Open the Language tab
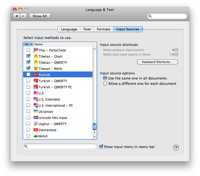 69,29
